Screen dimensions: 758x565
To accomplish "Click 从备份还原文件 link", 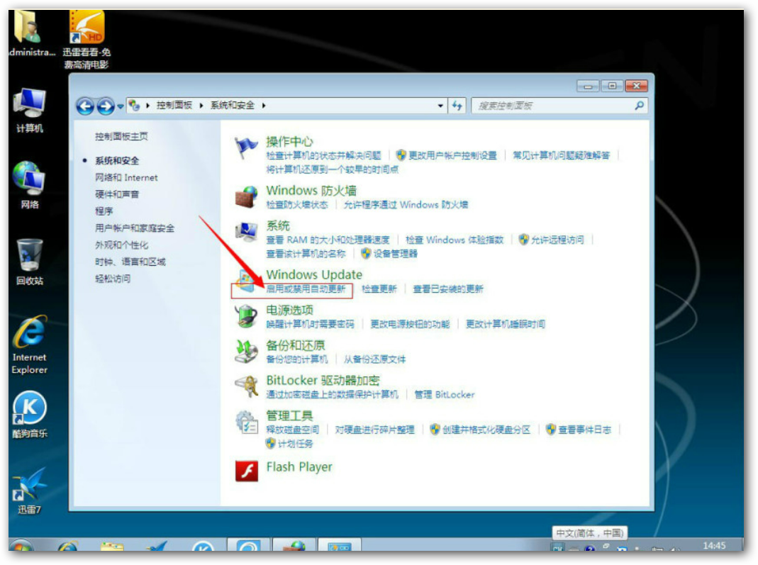I will click(x=374, y=359).
